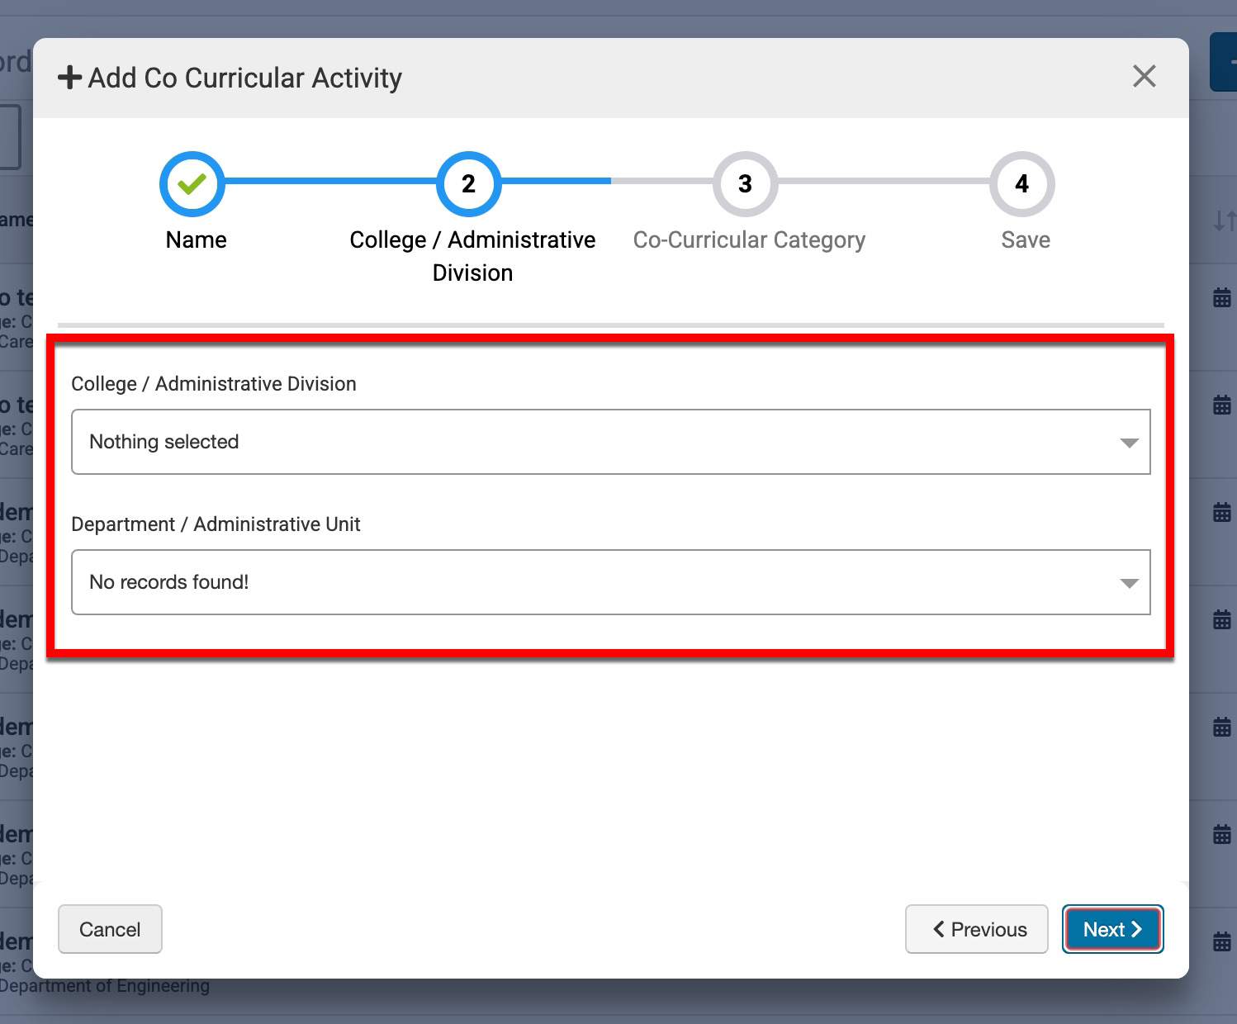Screen dimensions: 1237x1024
Task: Select step 2 circle in wizard
Action: pyautogui.click(x=468, y=183)
